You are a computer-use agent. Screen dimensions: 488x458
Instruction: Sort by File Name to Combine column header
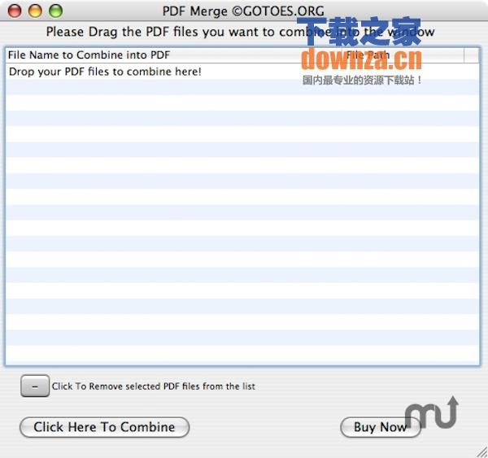pos(174,55)
